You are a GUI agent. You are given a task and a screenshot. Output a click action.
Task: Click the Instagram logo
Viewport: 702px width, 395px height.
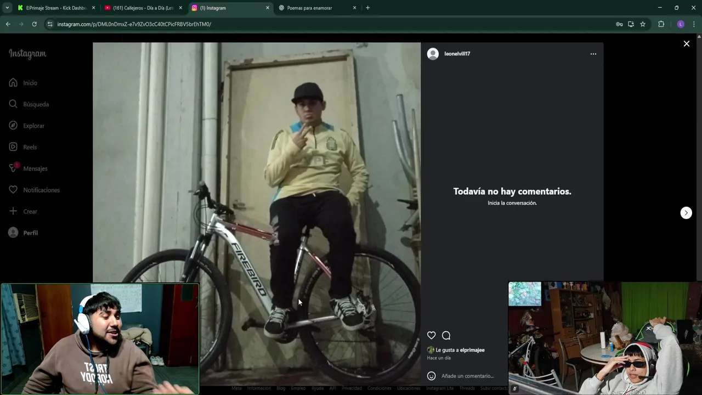(x=27, y=54)
